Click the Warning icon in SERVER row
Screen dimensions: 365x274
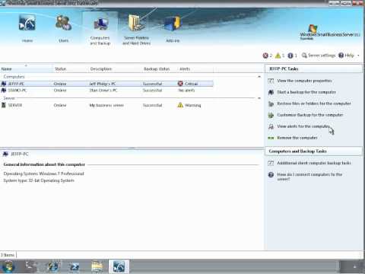pyautogui.click(x=180, y=105)
